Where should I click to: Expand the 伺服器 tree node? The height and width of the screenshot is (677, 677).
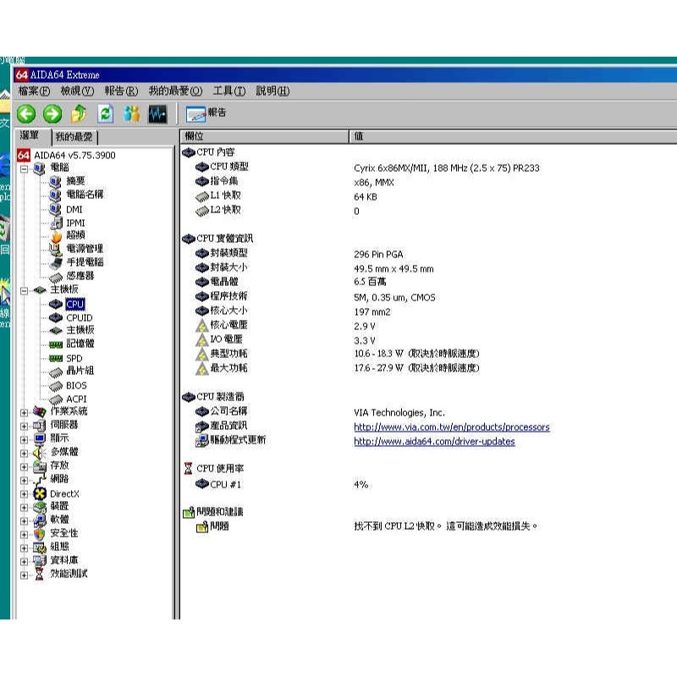point(25,427)
